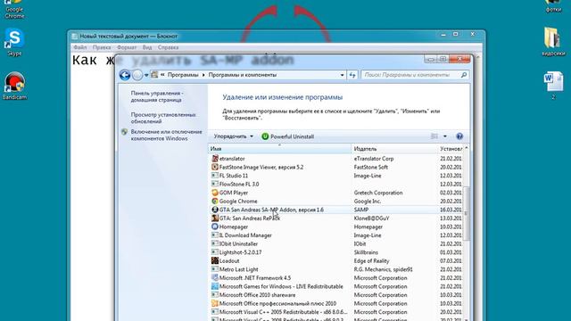This screenshot has width=571, height=321.
Task: Open Справка menu in Notepad
Action: [x=168, y=47]
